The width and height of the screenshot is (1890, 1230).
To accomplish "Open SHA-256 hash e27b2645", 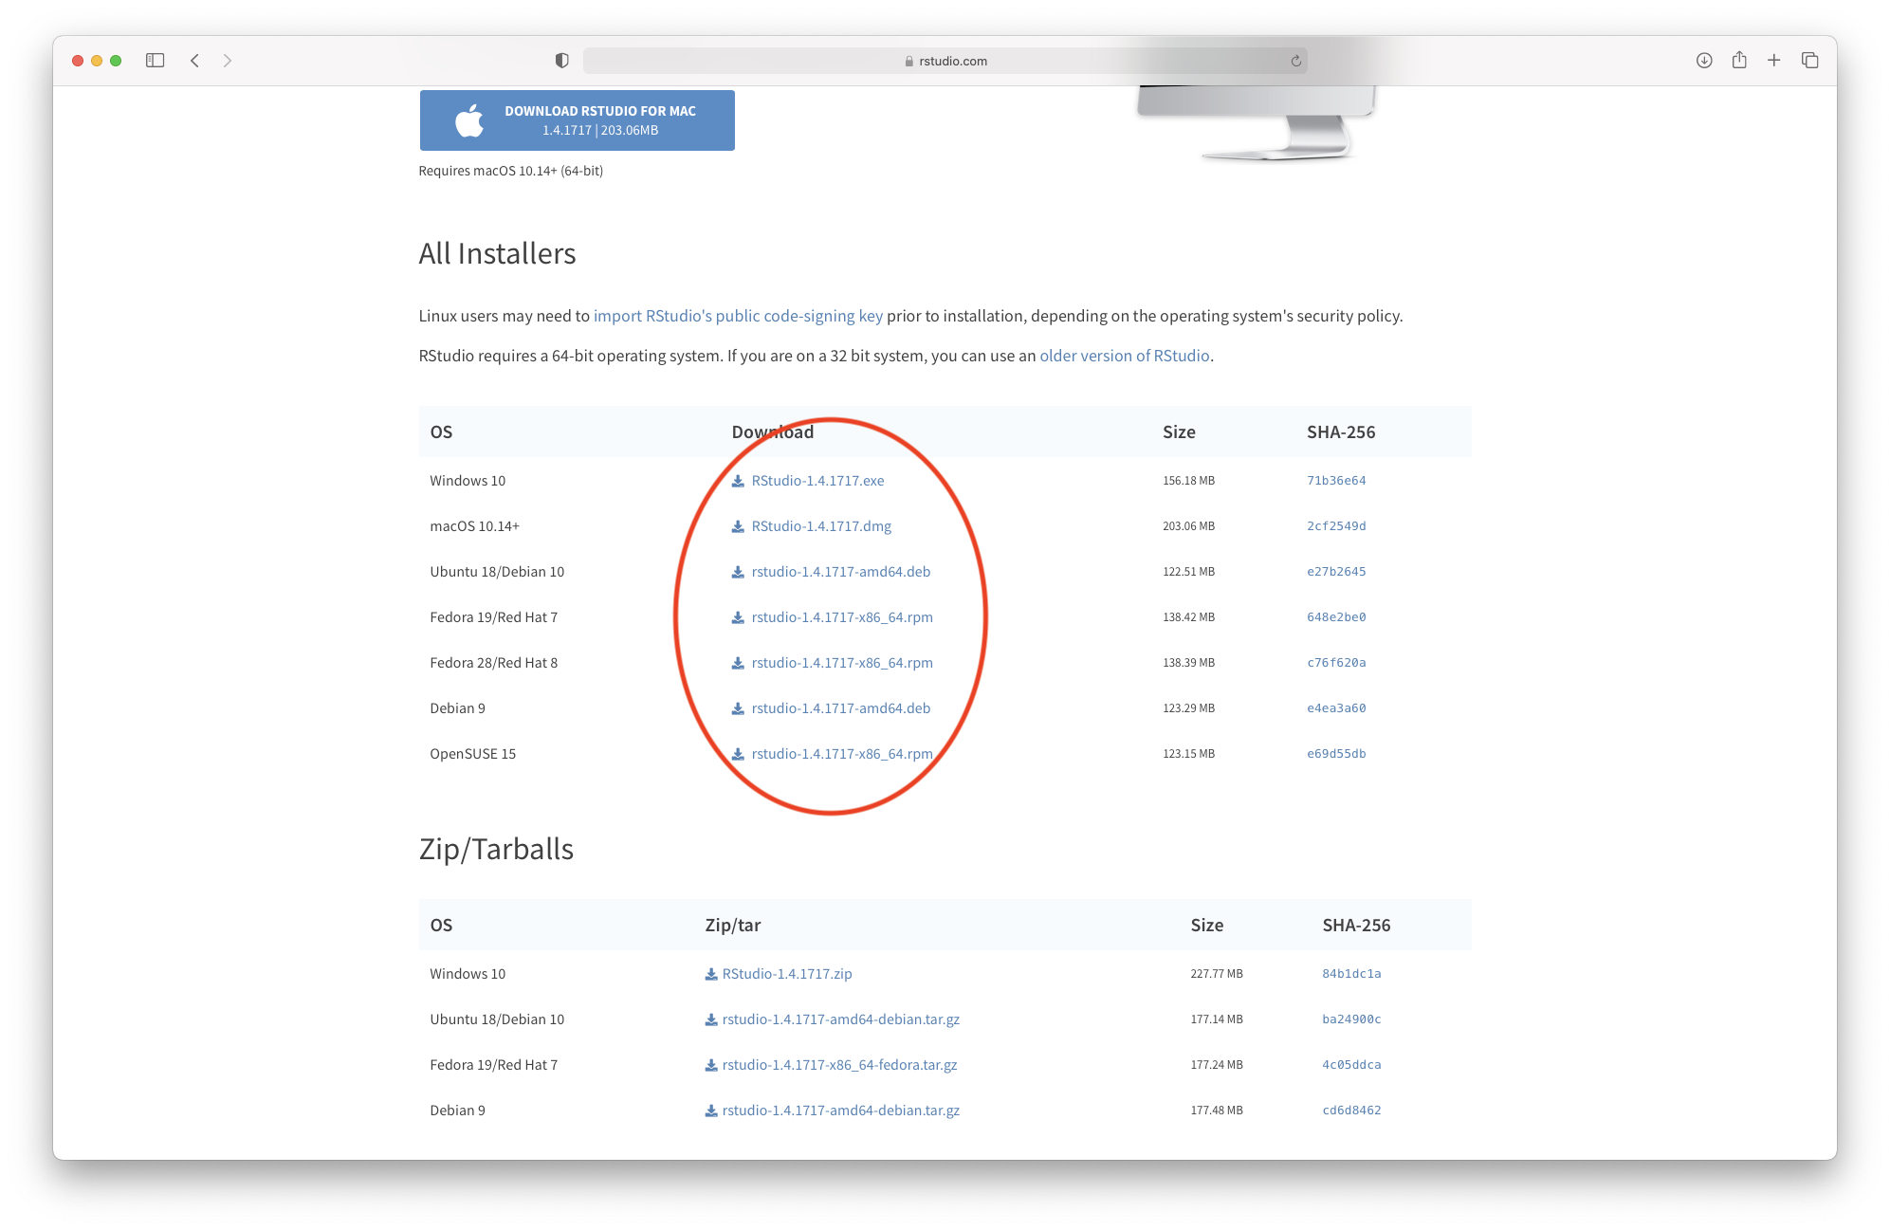I will tap(1336, 572).
